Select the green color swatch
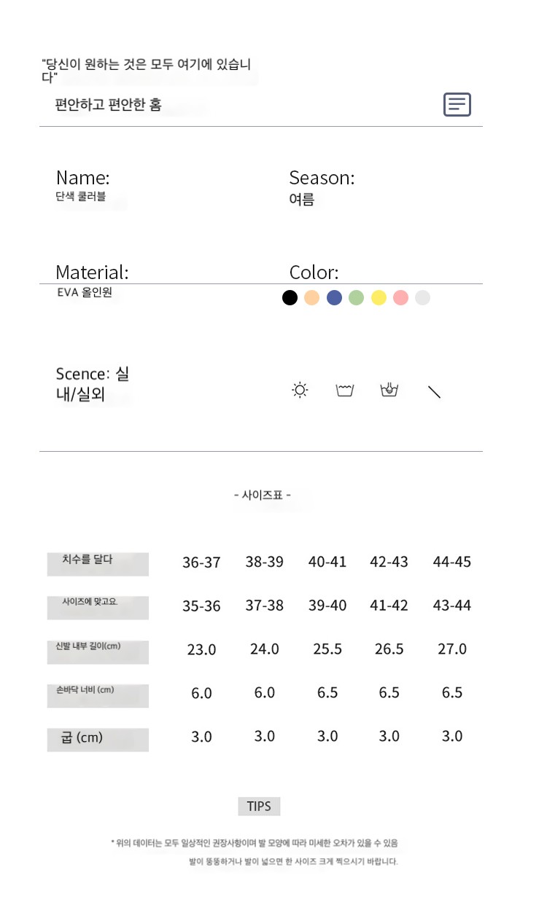Screen dimensions: 547x905 pos(356,297)
